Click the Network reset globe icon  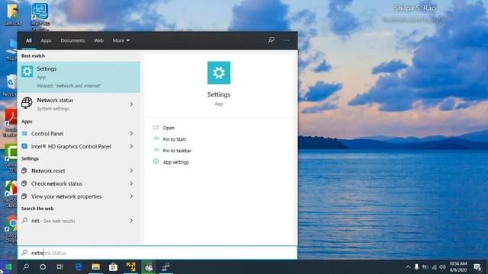pos(24,170)
